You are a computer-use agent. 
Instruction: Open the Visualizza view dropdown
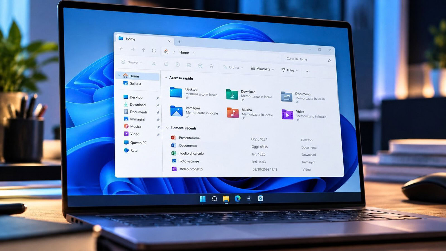click(x=262, y=69)
